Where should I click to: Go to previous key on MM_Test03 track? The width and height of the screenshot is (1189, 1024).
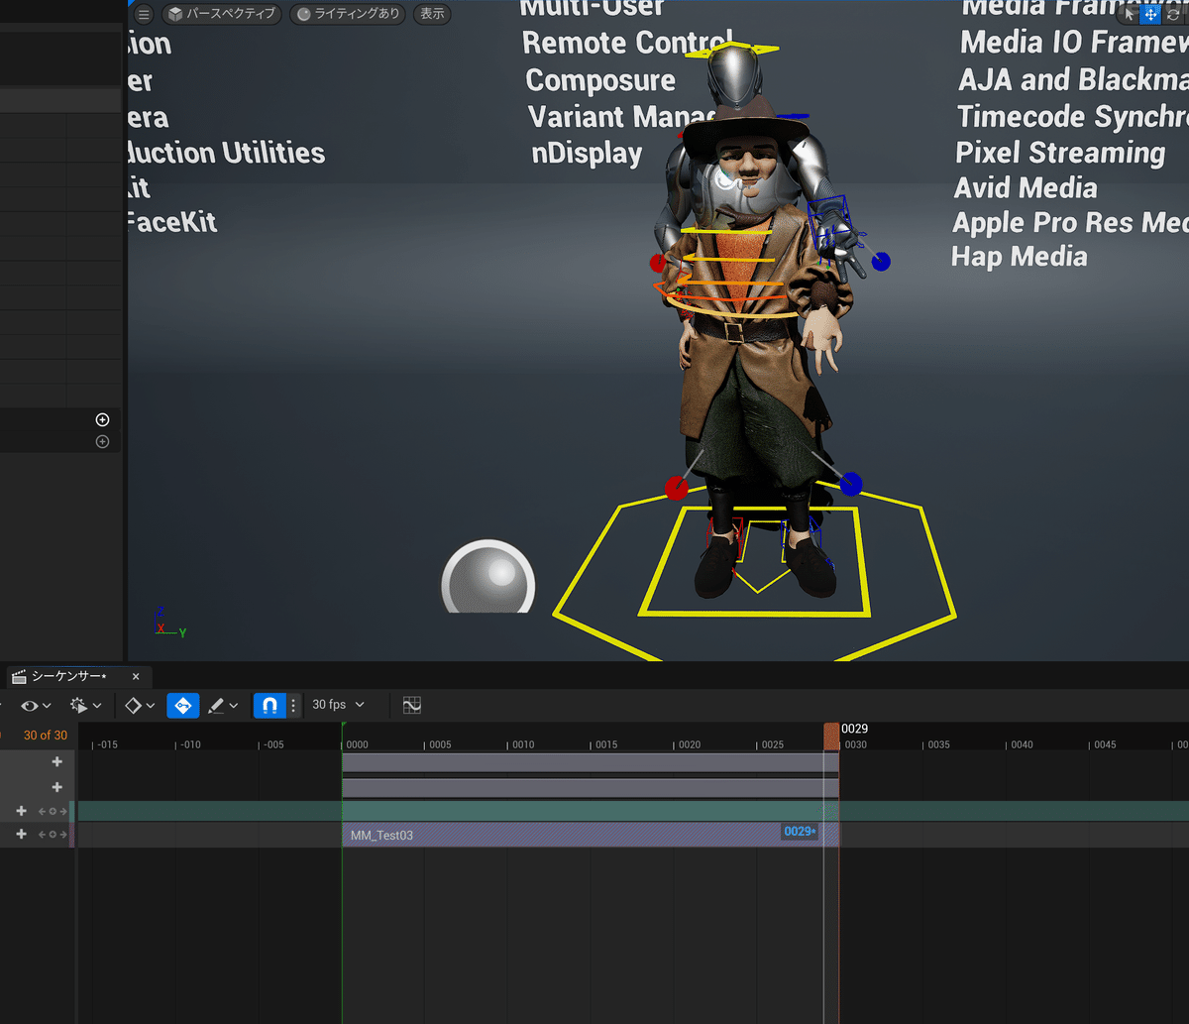point(43,835)
